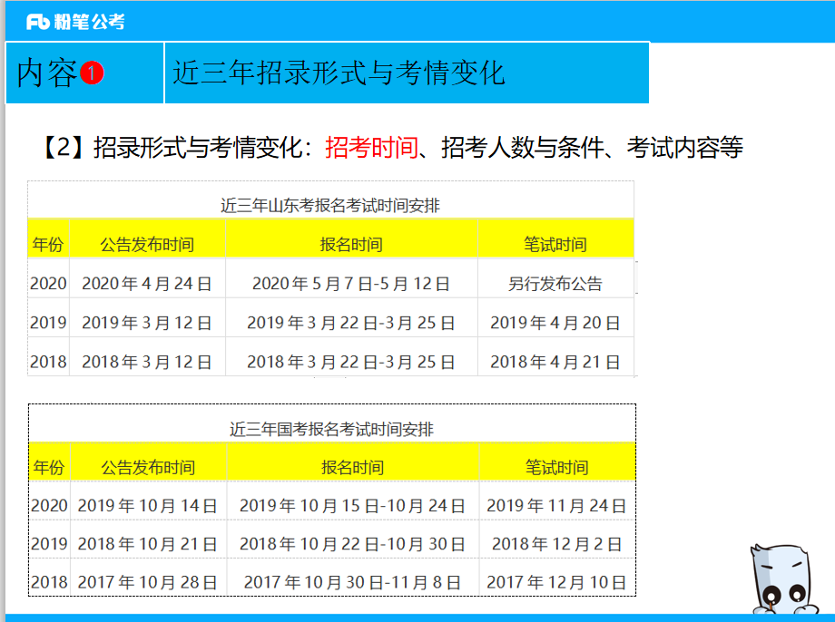Screen dimensions: 835x622
Task: Click the 另行发布公告 cell
Action: [555, 284]
